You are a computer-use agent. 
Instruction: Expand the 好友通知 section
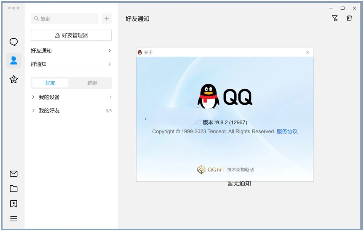71,51
